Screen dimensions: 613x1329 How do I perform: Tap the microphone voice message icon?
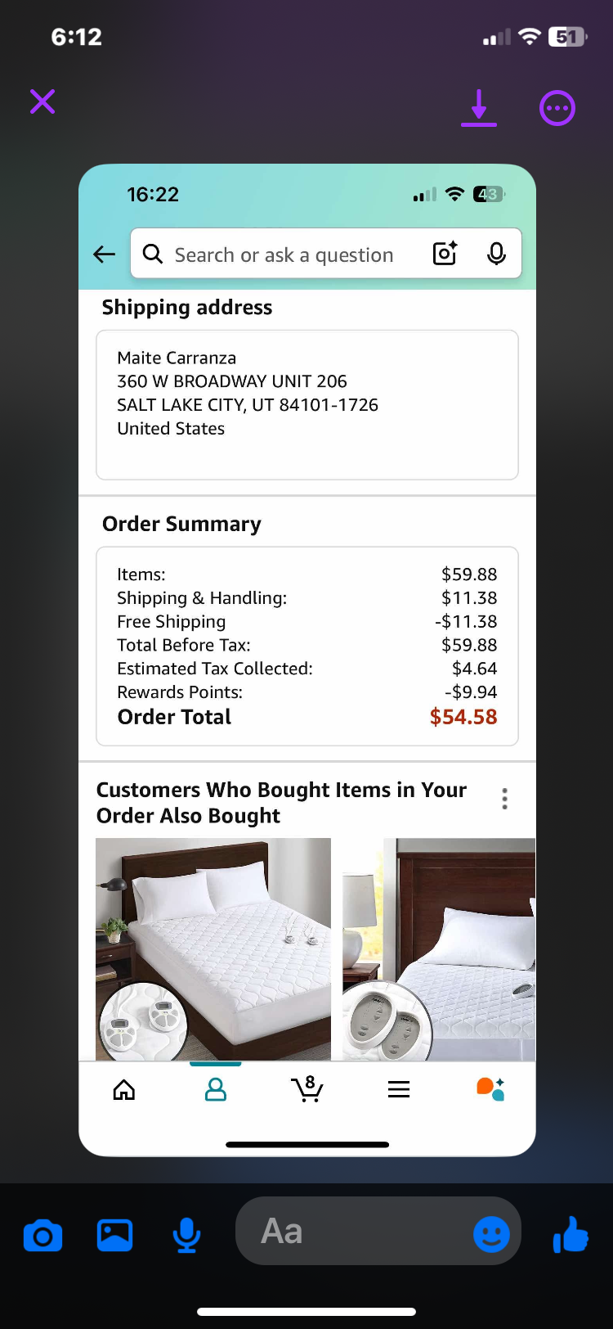point(186,1235)
